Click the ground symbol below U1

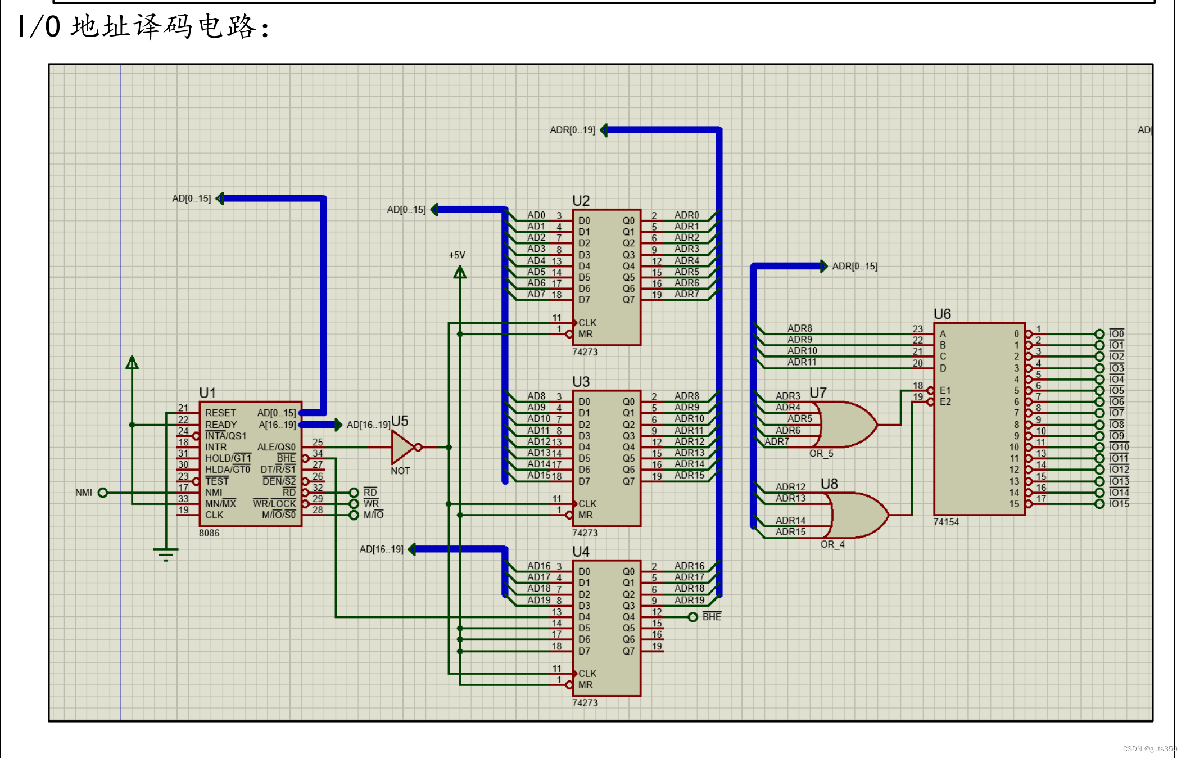click(166, 554)
